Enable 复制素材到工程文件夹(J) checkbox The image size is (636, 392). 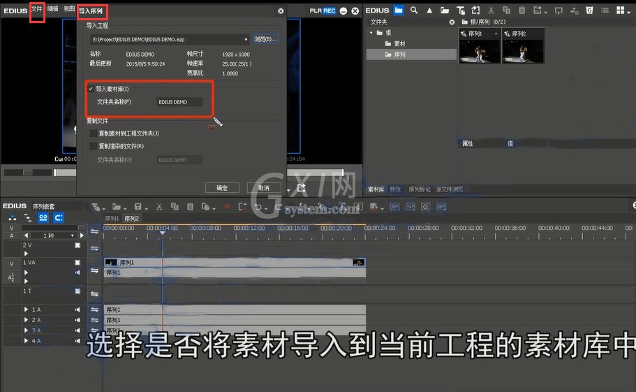click(x=94, y=133)
